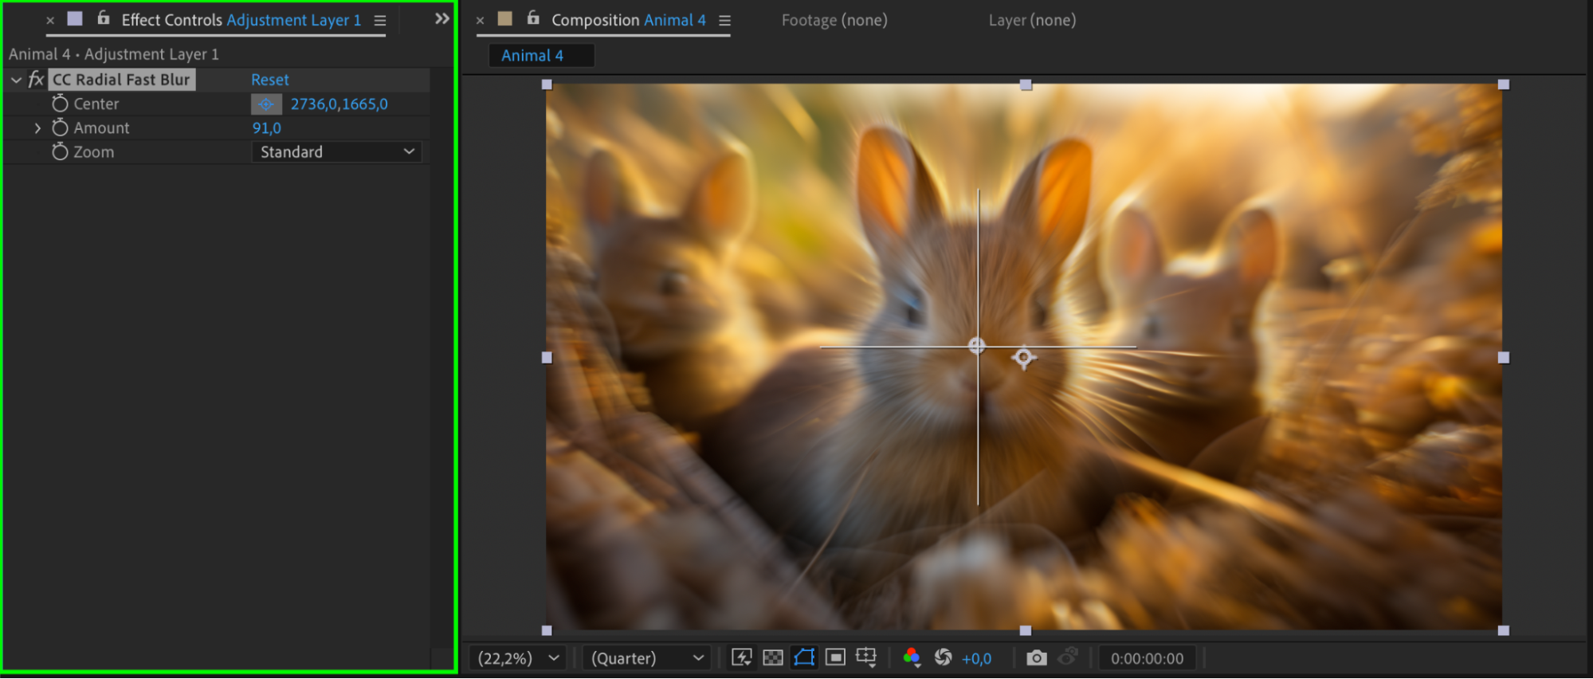This screenshot has width=1593, height=679.
Task: Toggle the Center property stopwatch
Action: 60,104
